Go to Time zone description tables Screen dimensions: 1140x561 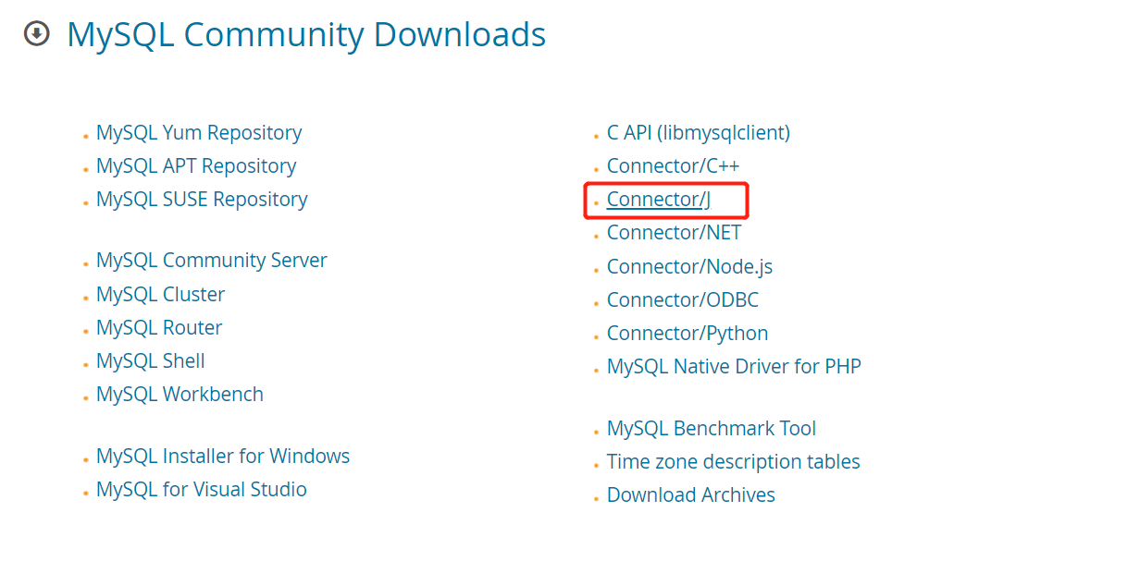pyautogui.click(x=734, y=462)
